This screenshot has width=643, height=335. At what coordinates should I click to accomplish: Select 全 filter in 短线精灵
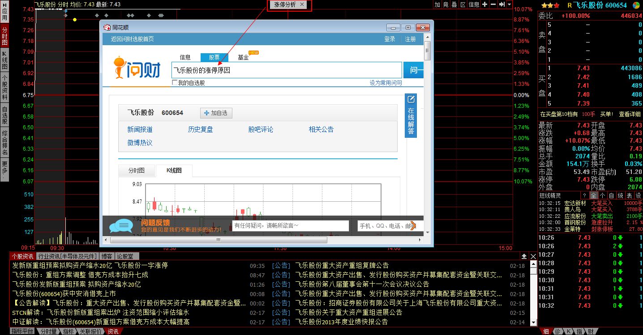pos(593,196)
